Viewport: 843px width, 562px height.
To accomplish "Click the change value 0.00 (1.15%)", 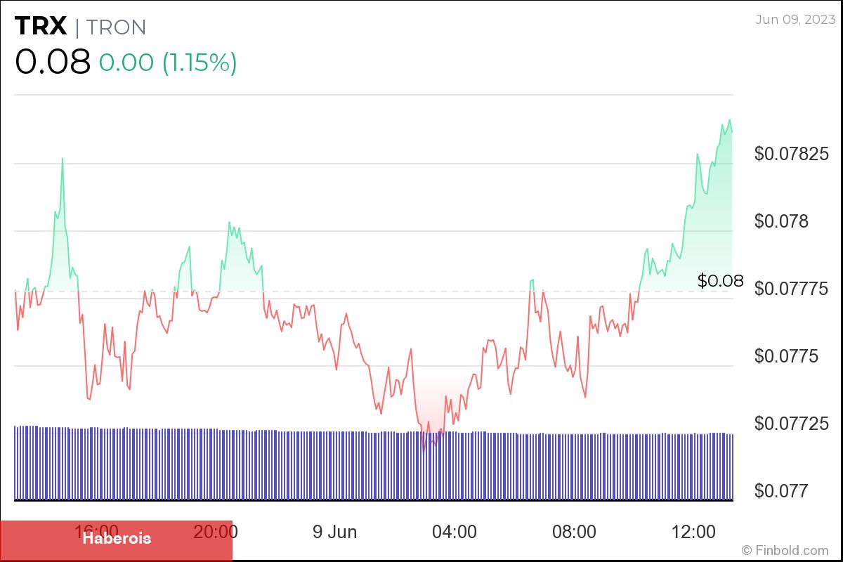I will 167,63.
